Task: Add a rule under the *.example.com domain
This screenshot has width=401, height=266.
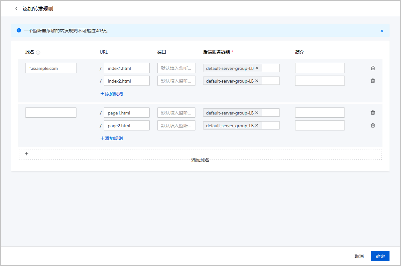Action: tap(112, 94)
